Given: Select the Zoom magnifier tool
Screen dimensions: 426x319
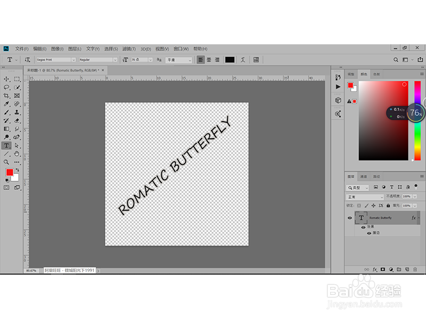Looking at the screenshot, I should click(6, 162).
